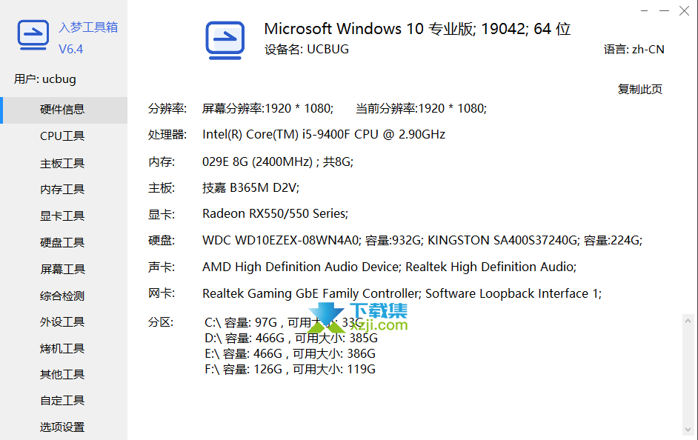The width and height of the screenshot is (698, 440).
Task: Click the 主板: row label
Action: (x=162, y=187)
